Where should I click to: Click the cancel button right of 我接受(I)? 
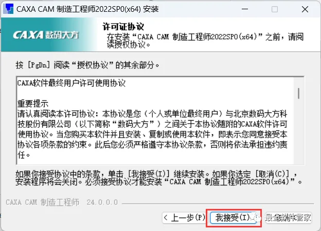coord(288,218)
